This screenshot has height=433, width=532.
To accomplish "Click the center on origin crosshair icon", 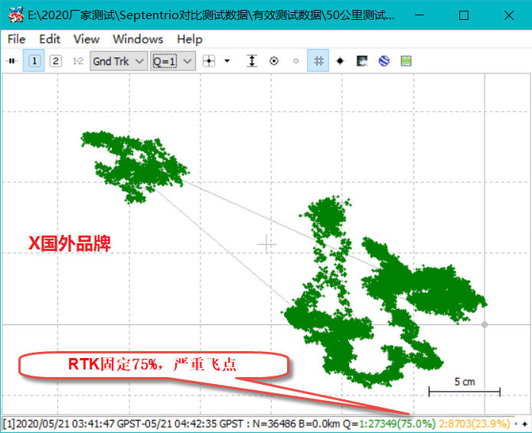I will (209, 61).
